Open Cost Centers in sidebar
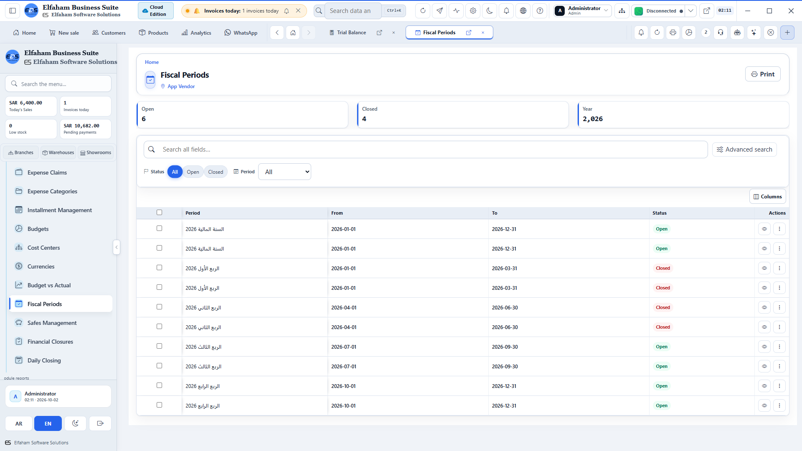 click(x=43, y=248)
